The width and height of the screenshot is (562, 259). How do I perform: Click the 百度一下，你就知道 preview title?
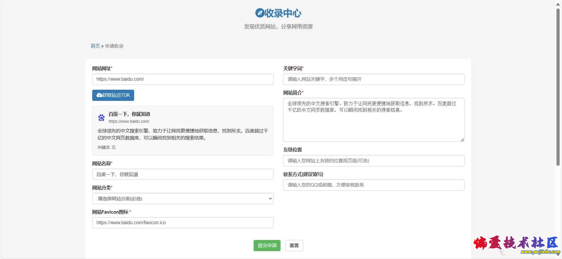[x=129, y=114]
